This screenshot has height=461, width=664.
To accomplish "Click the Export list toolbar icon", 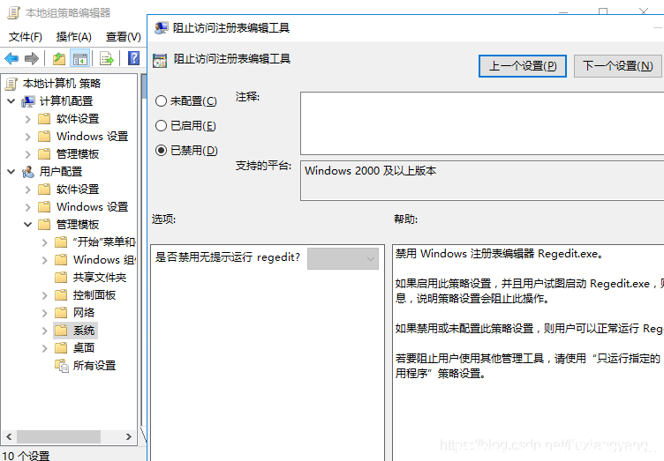I will [107, 58].
